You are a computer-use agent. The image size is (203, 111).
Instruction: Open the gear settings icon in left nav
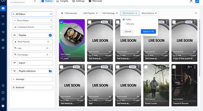tap(3, 48)
